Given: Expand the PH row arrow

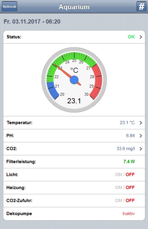Looking at the screenshot, I should point(141,136).
